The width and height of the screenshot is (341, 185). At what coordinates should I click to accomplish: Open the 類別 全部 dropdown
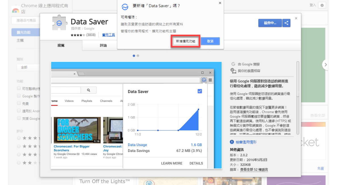[x=28, y=67]
